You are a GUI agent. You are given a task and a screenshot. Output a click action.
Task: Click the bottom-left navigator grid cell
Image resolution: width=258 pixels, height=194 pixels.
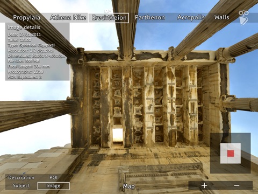tap(224, 160)
